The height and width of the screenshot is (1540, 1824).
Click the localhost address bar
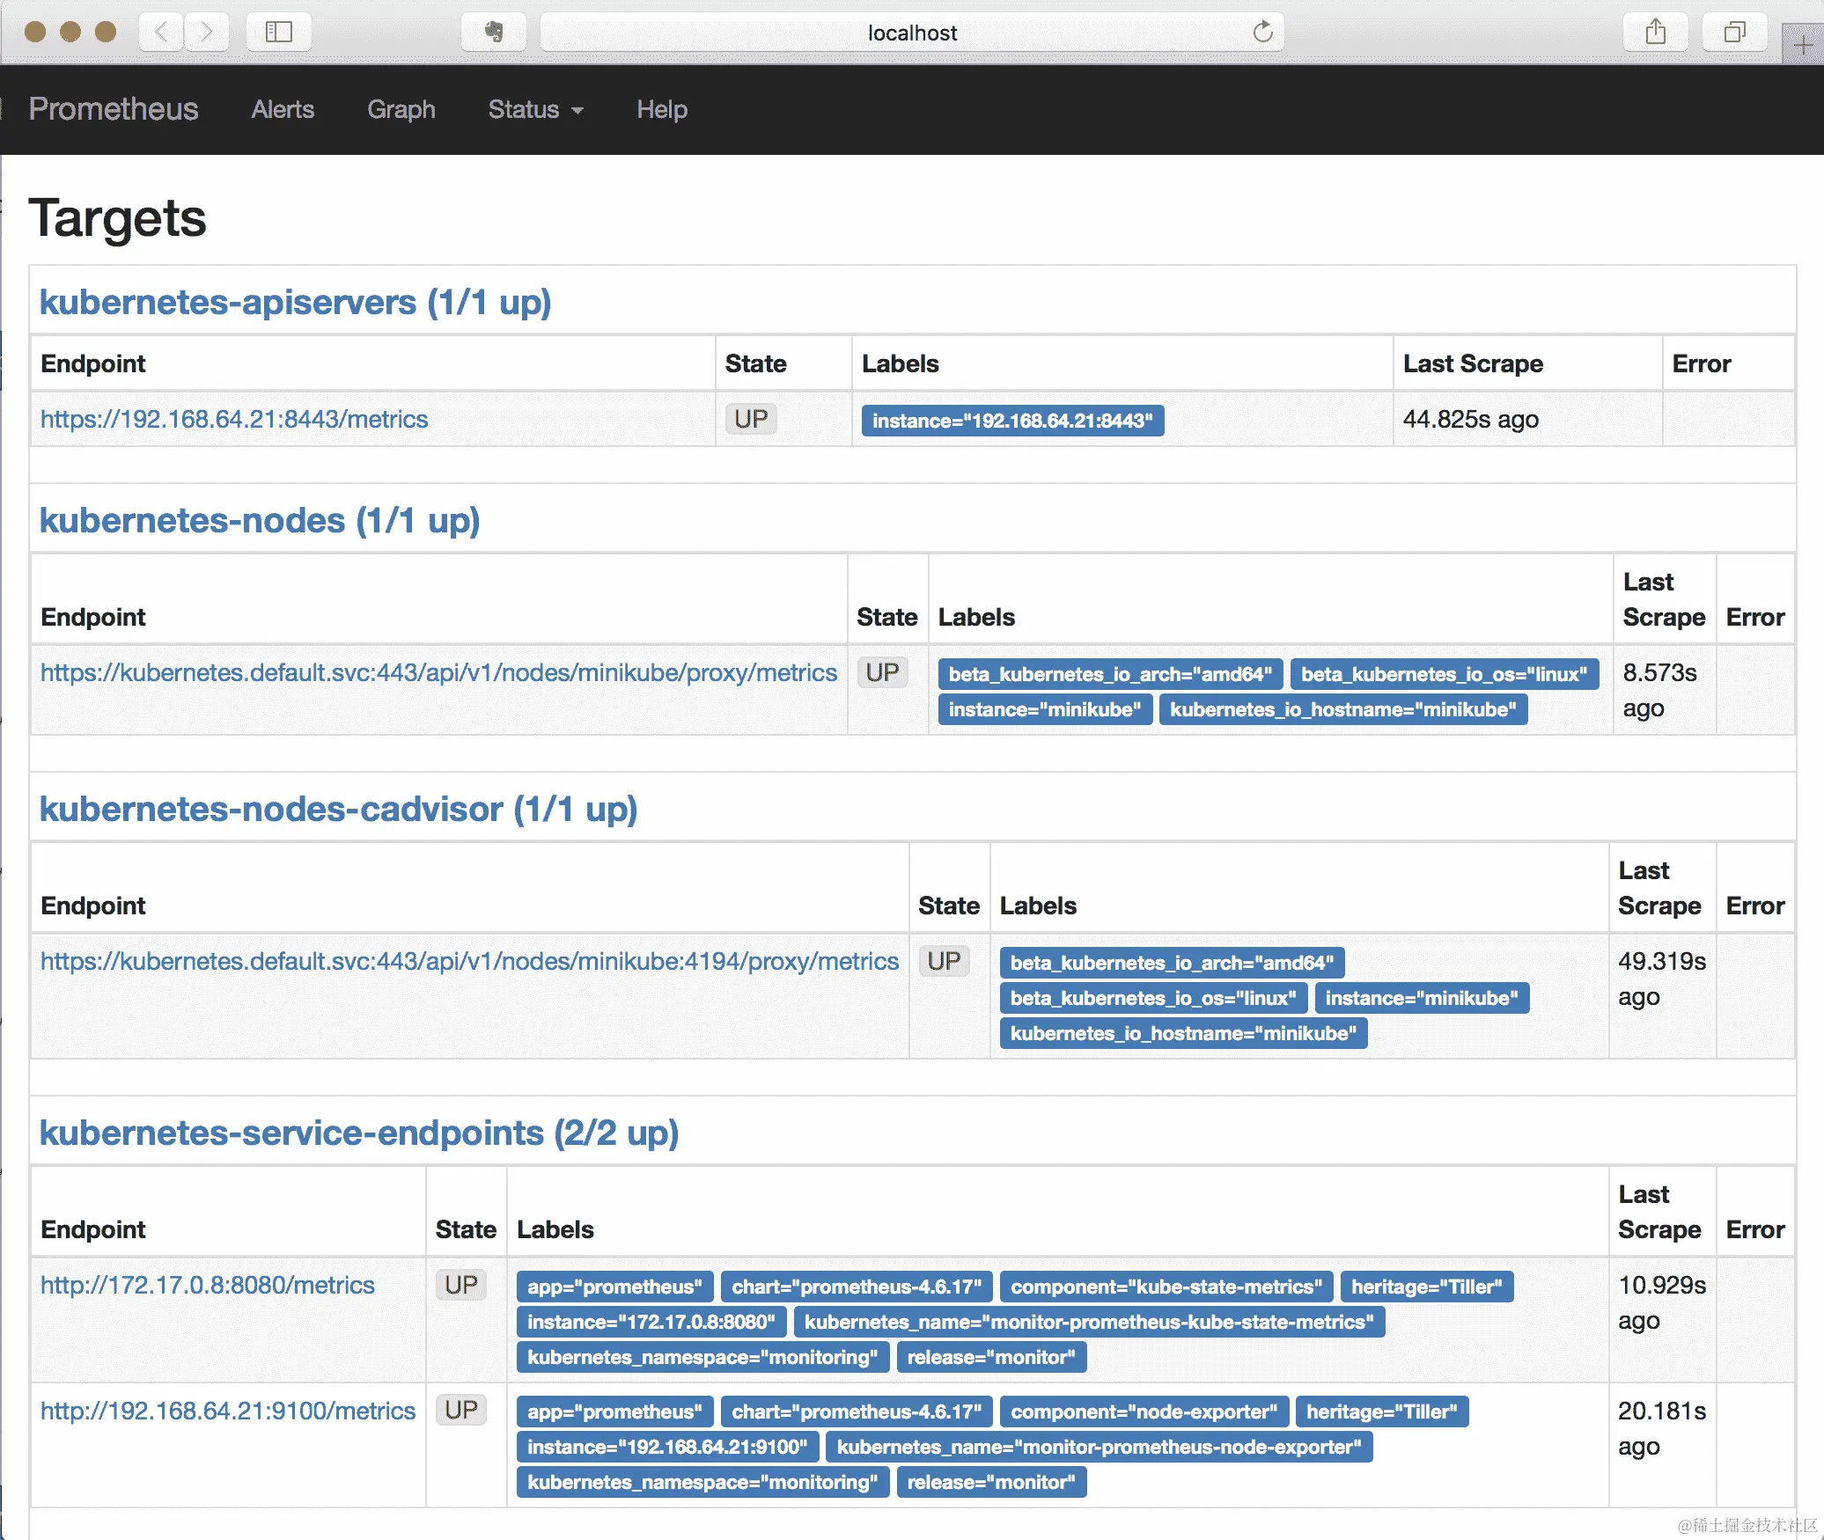911,33
